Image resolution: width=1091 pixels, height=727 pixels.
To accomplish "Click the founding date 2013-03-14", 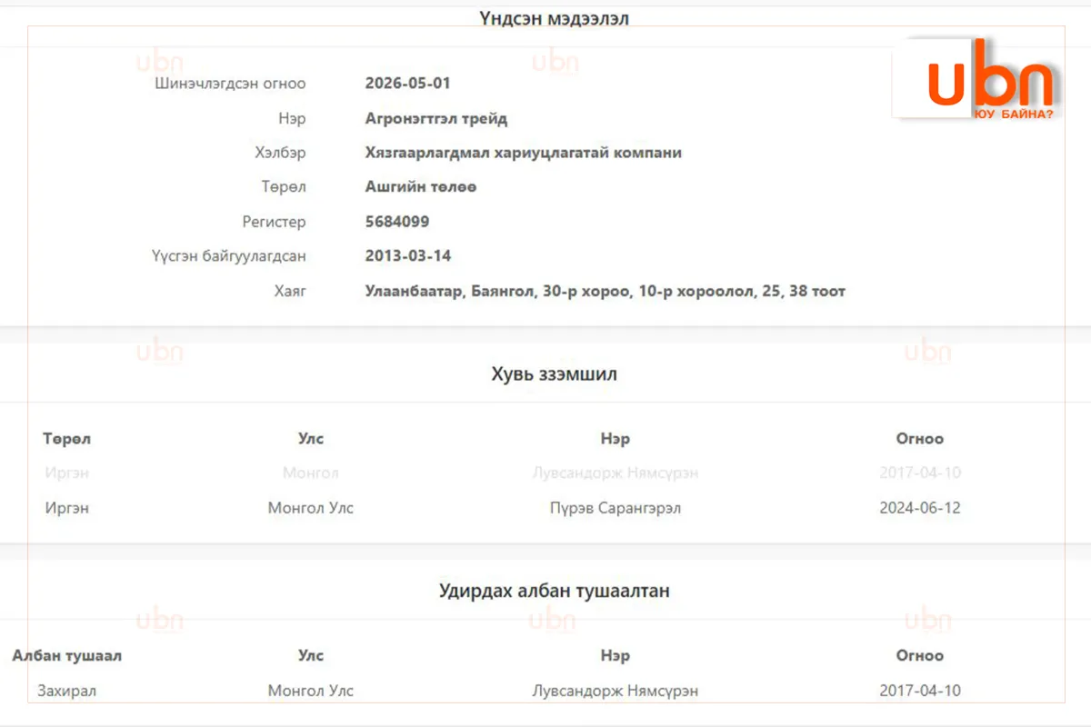I will (408, 256).
